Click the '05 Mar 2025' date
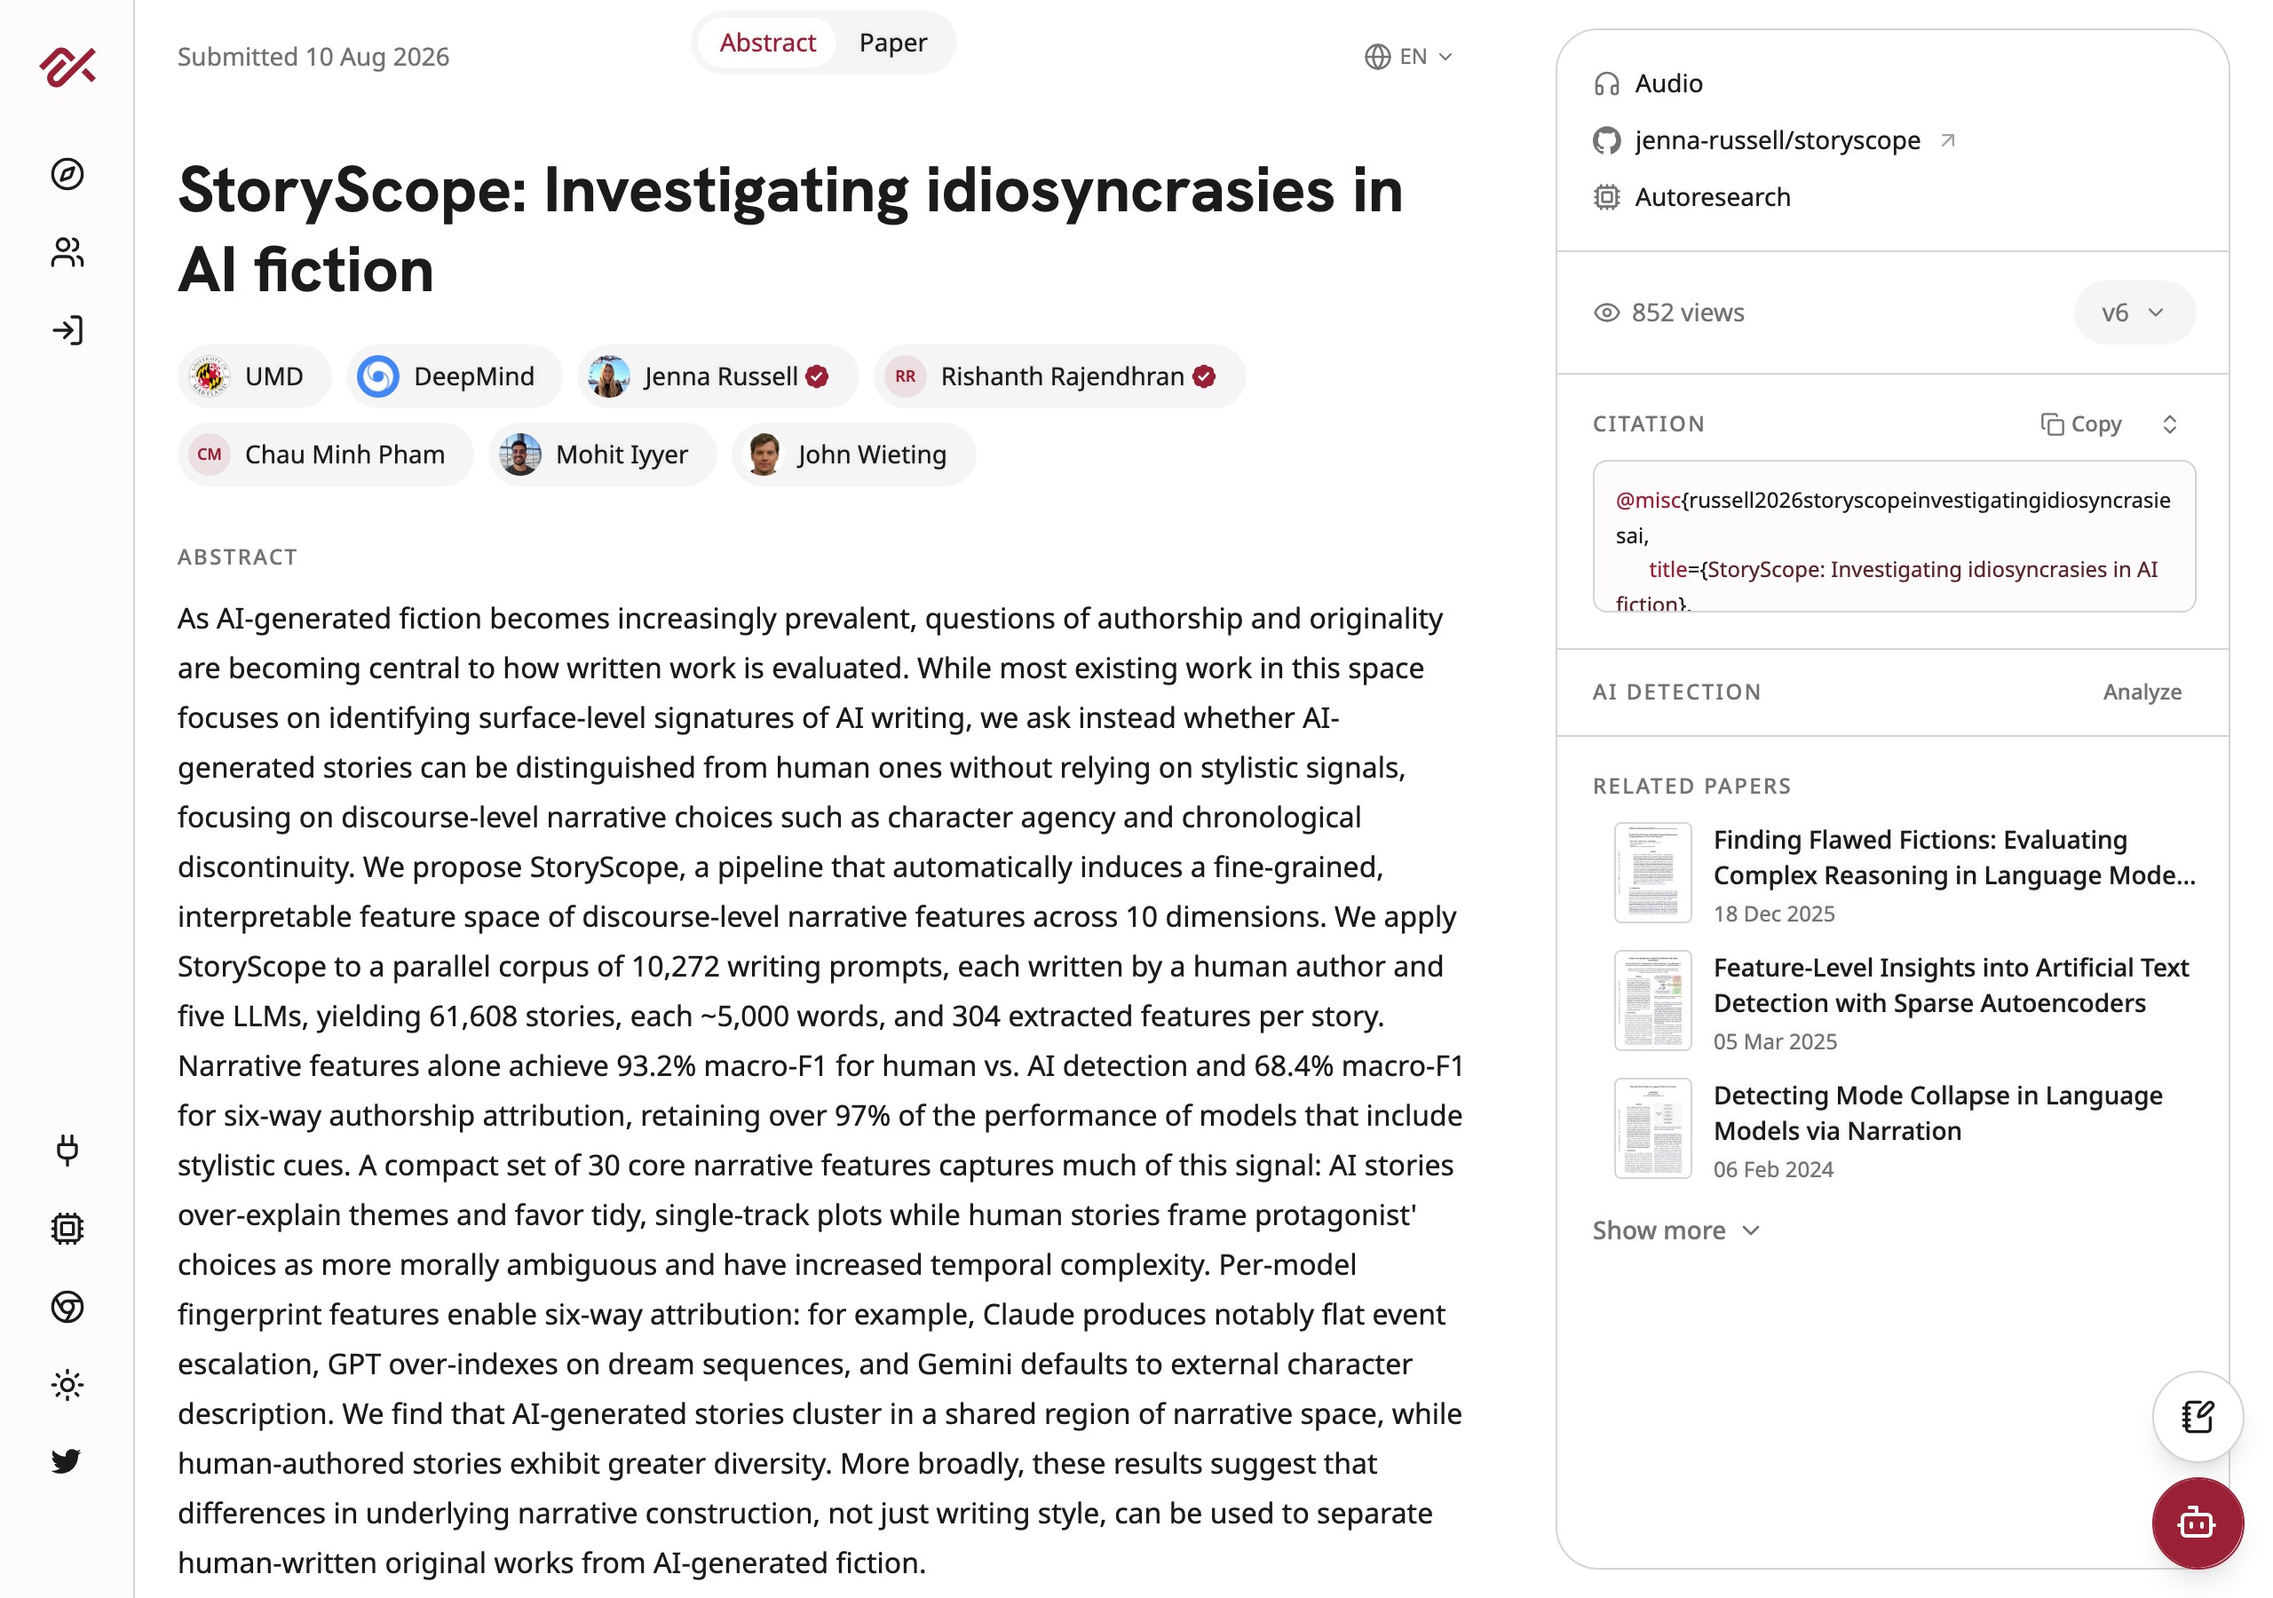The height and width of the screenshot is (1598, 2273). point(1775,1041)
